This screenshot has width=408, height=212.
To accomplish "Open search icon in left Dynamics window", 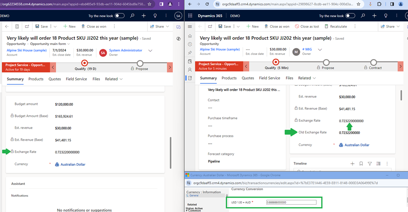I will (x=132, y=16).
